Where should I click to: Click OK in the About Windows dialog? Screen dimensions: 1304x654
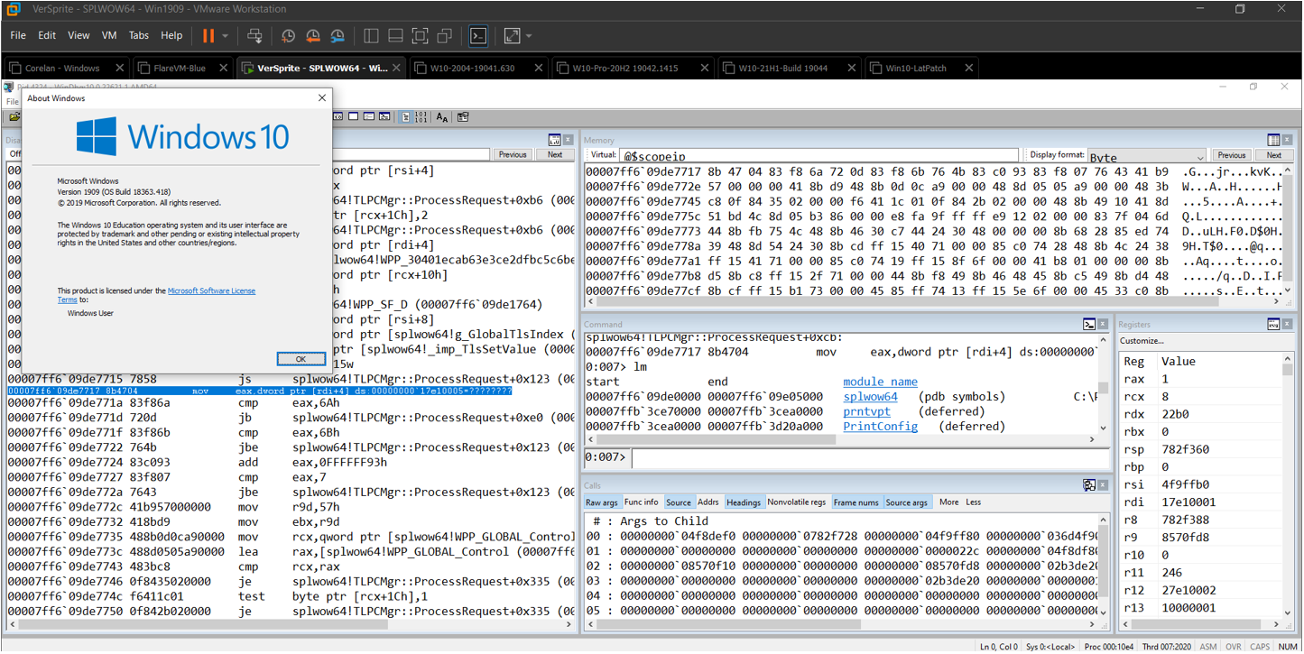301,358
